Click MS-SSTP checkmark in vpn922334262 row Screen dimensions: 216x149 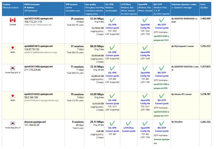click(162, 96)
